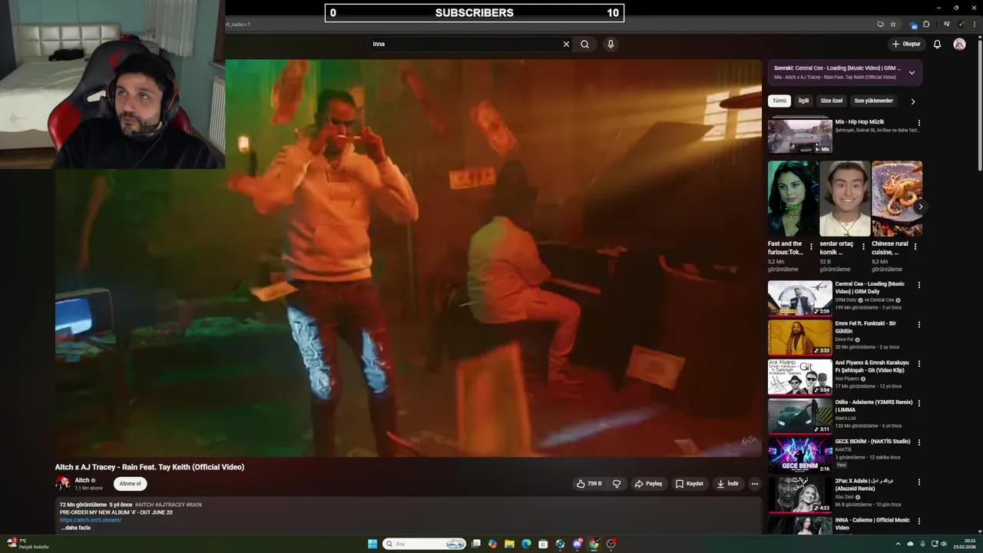Dislike the video with the thumbs down button

(617, 484)
